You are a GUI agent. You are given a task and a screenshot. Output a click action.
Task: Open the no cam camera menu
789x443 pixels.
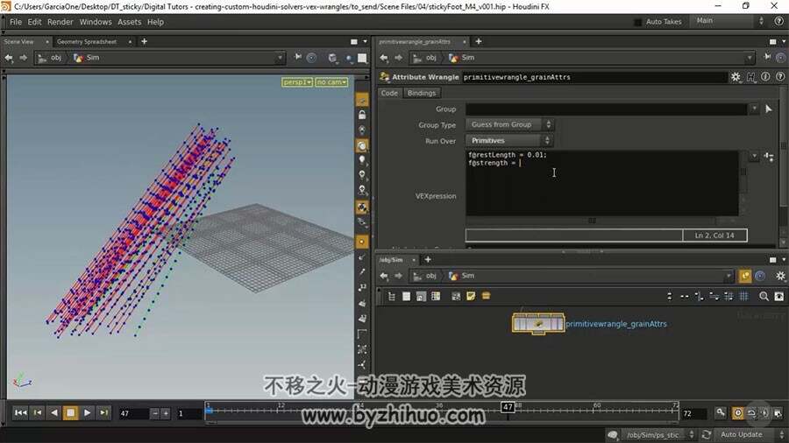point(331,82)
